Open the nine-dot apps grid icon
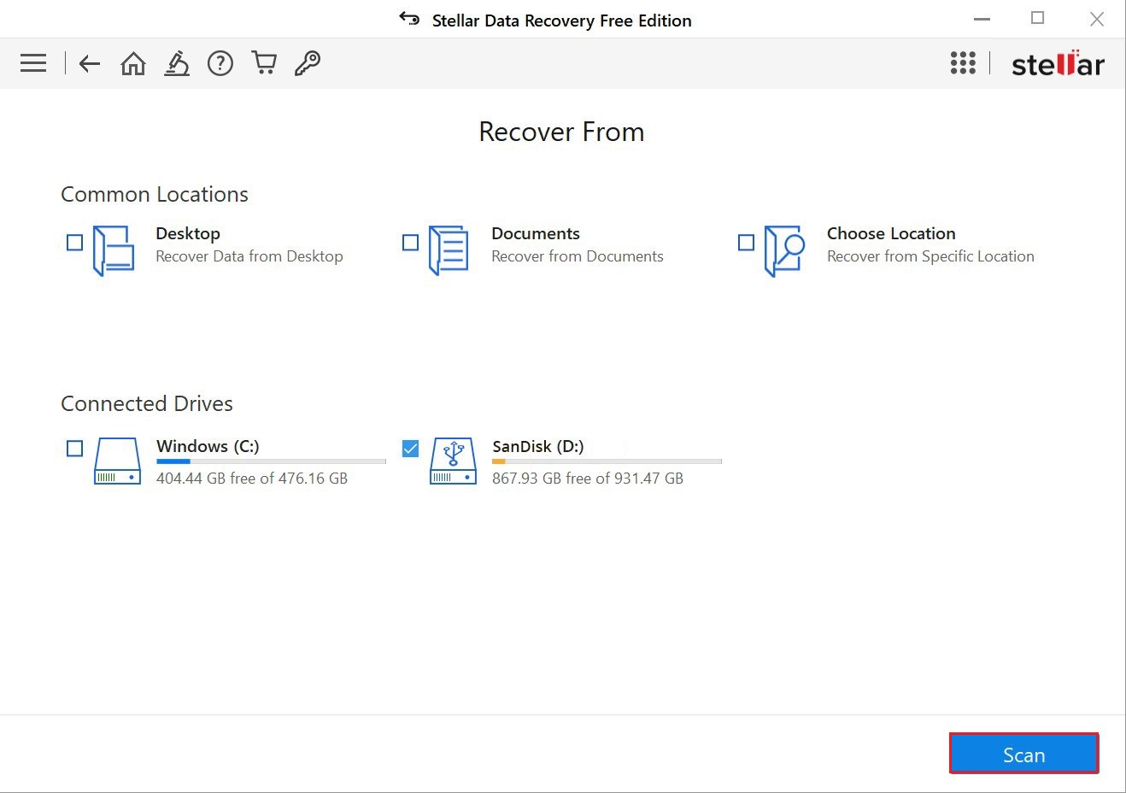 pos(963,63)
